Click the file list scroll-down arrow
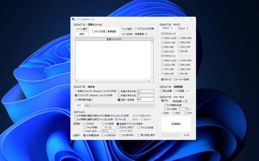The height and width of the screenshot is (161, 259). [x=152, y=77]
